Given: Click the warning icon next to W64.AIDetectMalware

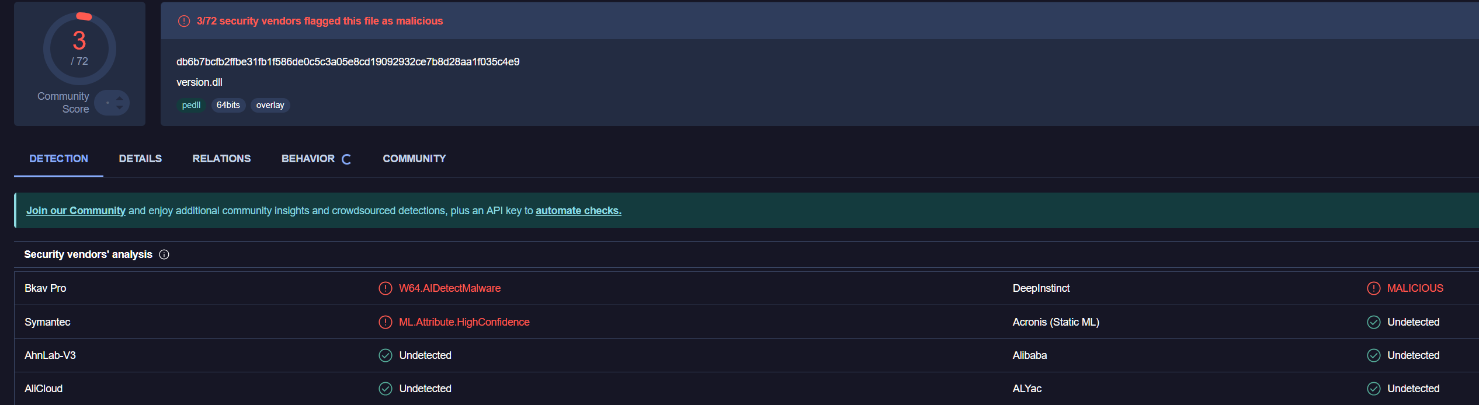Looking at the screenshot, I should 386,288.
